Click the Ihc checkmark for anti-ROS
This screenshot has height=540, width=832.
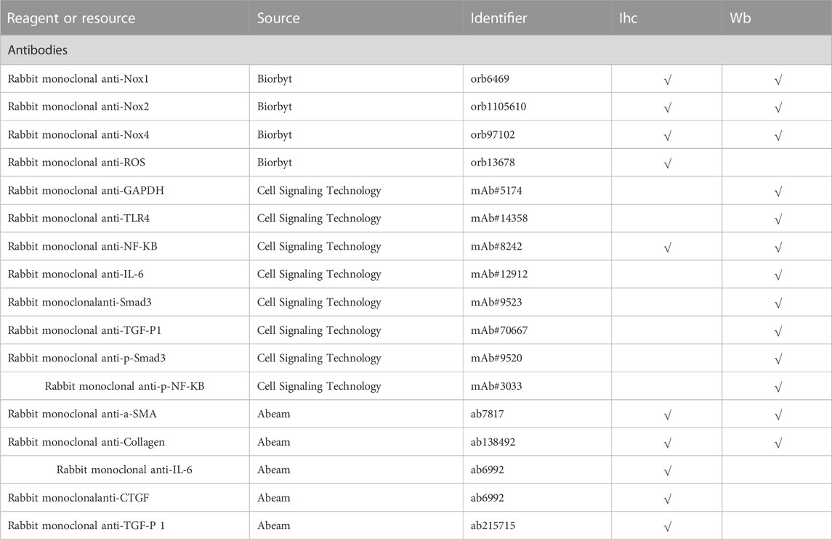click(668, 164)
